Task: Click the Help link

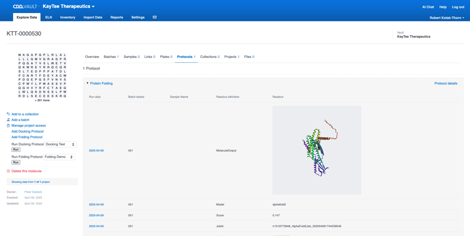Action: coord(443,7)
